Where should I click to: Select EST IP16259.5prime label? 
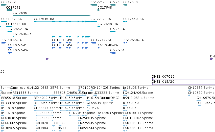[72, 108]
